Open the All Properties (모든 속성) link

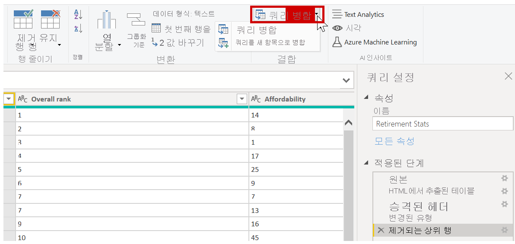click(x=394, y=141)
